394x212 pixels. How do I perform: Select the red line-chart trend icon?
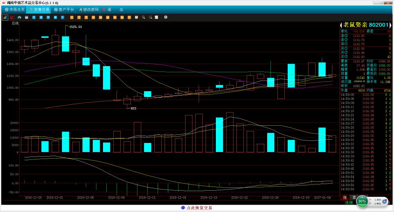(x=12, y=17)
